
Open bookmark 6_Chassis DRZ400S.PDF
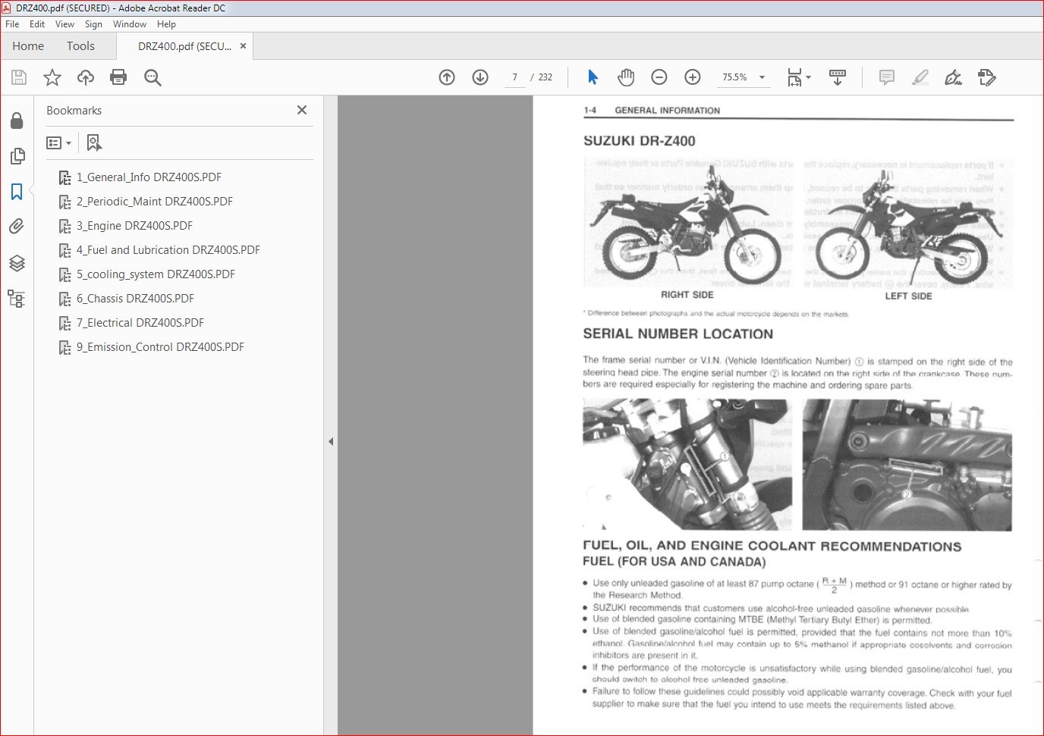point(135,299)
